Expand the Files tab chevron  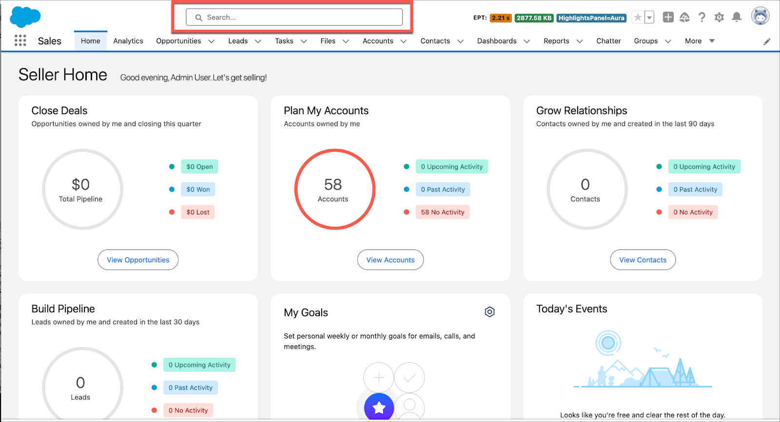[x=346, y=41]
